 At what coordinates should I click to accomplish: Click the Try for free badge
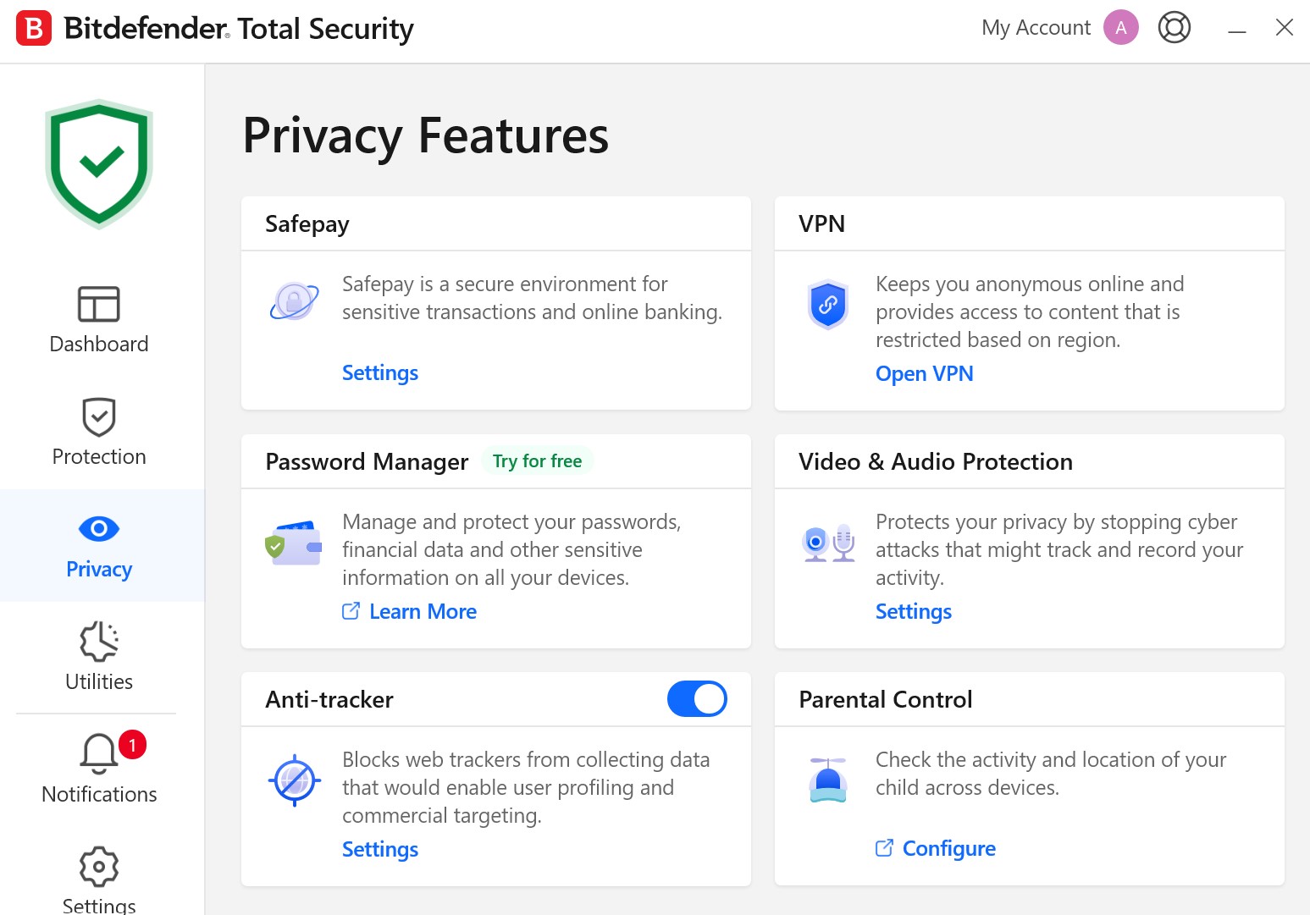click(537, 461)
